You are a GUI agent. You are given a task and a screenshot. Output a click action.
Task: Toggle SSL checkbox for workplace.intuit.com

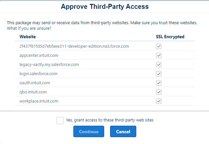[x=159, y=101]
